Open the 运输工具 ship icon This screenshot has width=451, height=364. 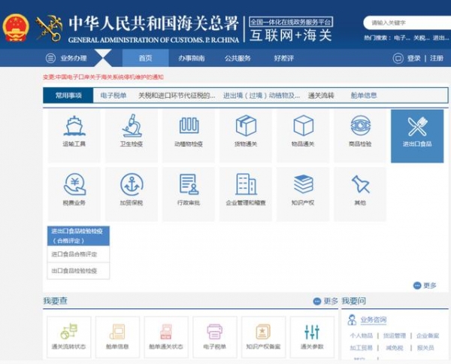click(74, 126)
